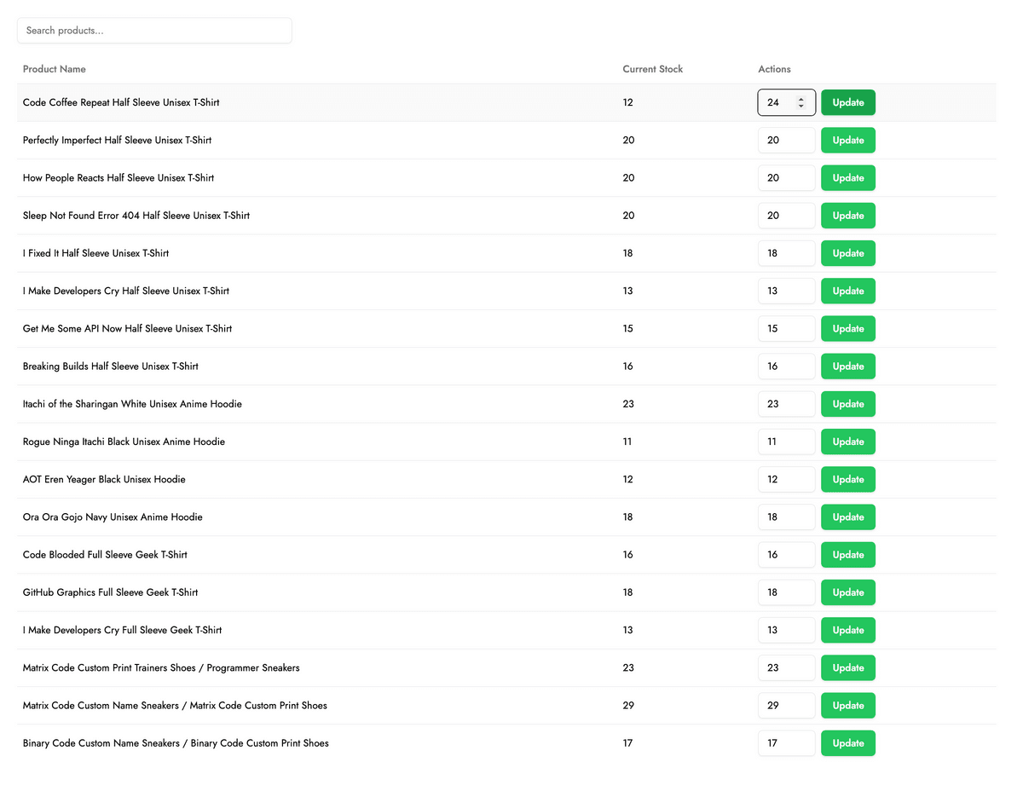
Task: Hit Update for Breaking Builds T-Shirt
Action: (847, 367)
